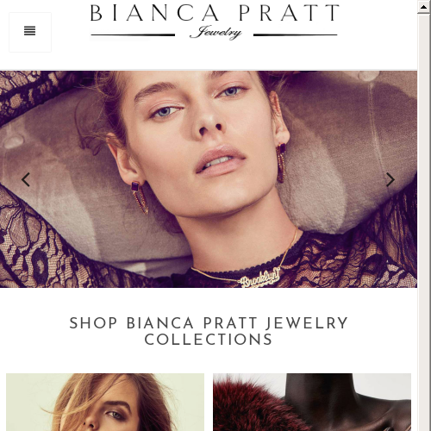Click the Brooklyn necklace in banner

tap(259, 278)
